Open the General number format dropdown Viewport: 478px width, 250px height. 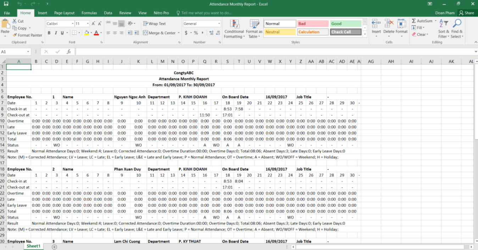(x=219, y=24)
